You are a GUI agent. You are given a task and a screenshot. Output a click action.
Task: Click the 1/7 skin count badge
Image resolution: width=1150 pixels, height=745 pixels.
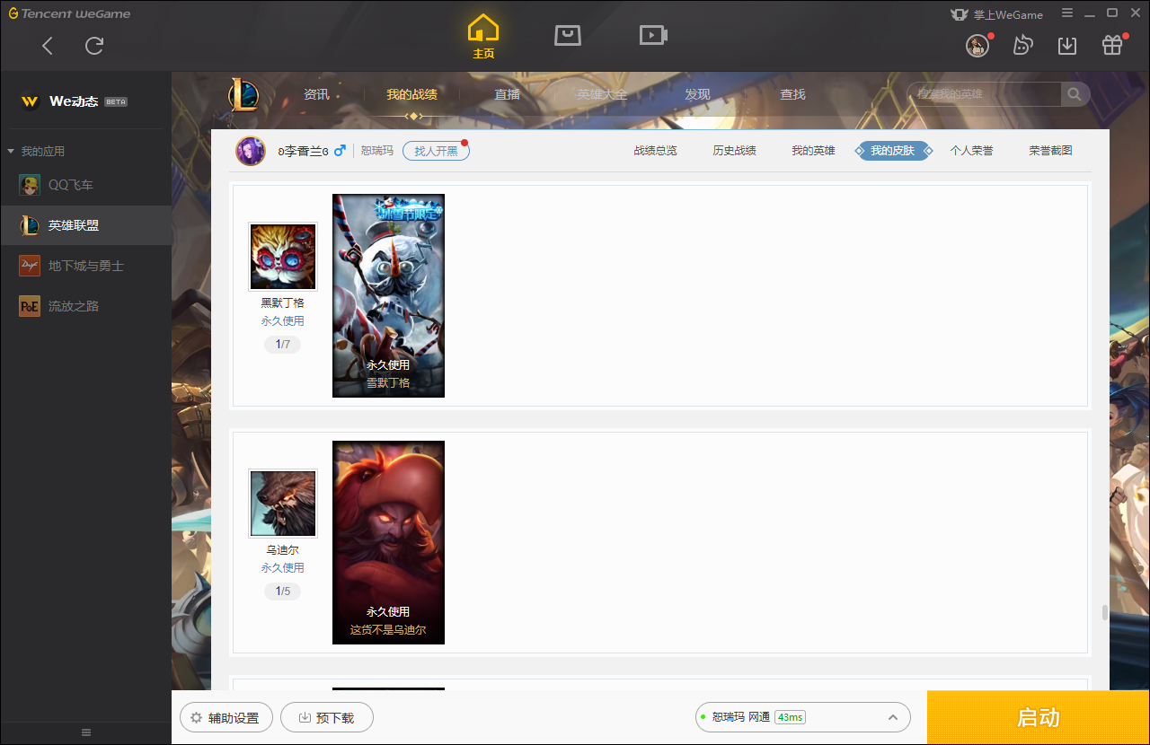282,345
